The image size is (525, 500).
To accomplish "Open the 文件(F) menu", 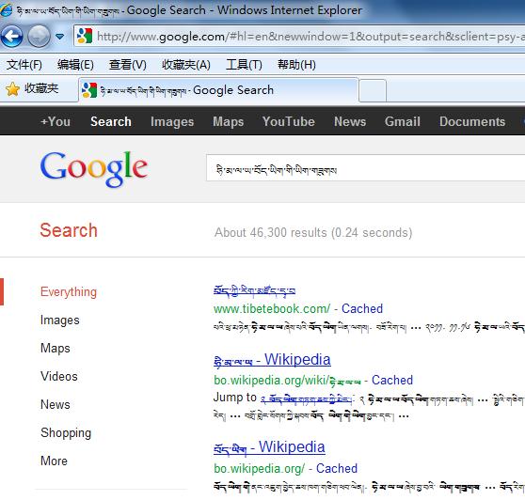I will click(24, 65).
